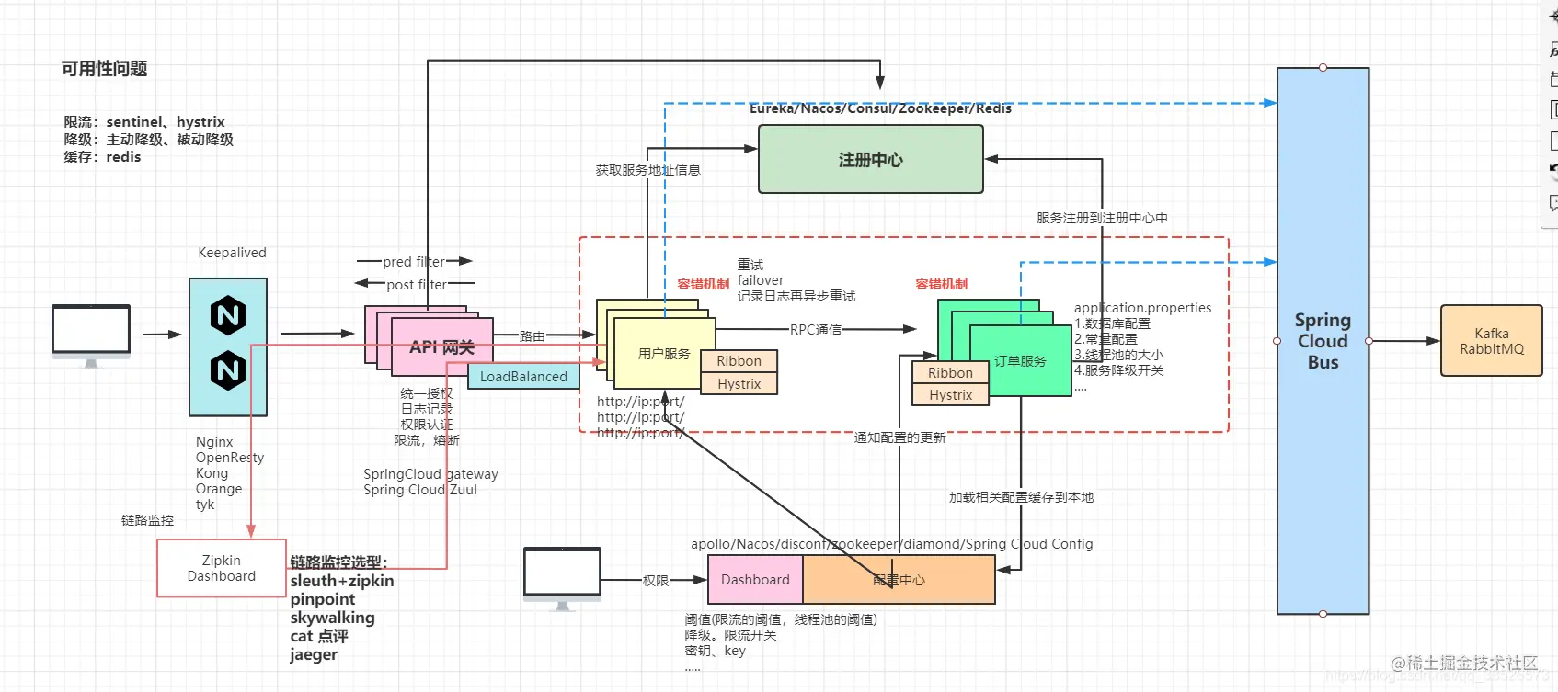Select the API 网关 pink box
1558x692 pixels.
[441, 347]
